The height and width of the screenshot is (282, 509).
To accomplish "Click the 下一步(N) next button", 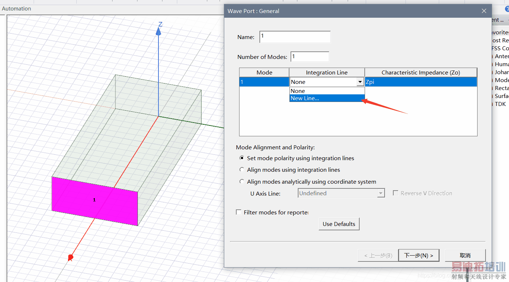I will 418,255.
